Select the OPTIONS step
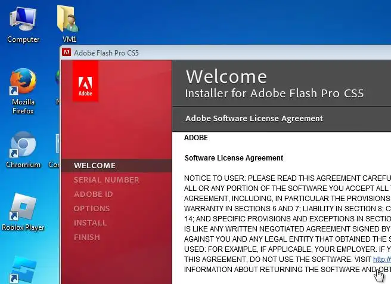 [x=92, y=209]
